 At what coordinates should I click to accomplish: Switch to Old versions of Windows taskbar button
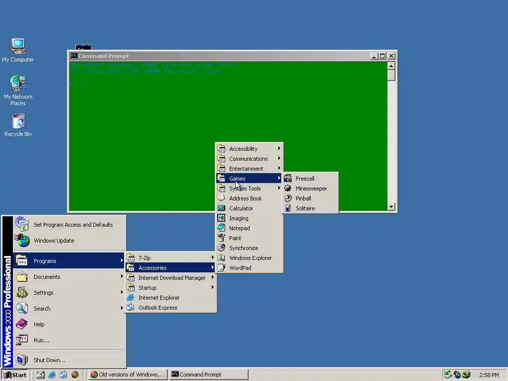pos(128,375)
